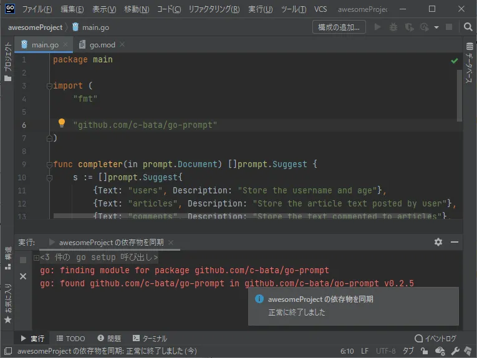Screen dimensions: 477x358
Task: Open the コード(C) menu
Action: coord(169,9)
